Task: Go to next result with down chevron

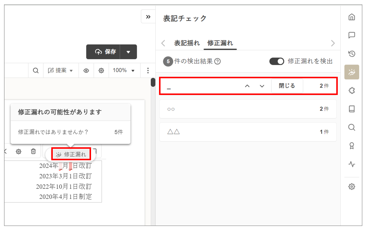Action: [262, 86]
